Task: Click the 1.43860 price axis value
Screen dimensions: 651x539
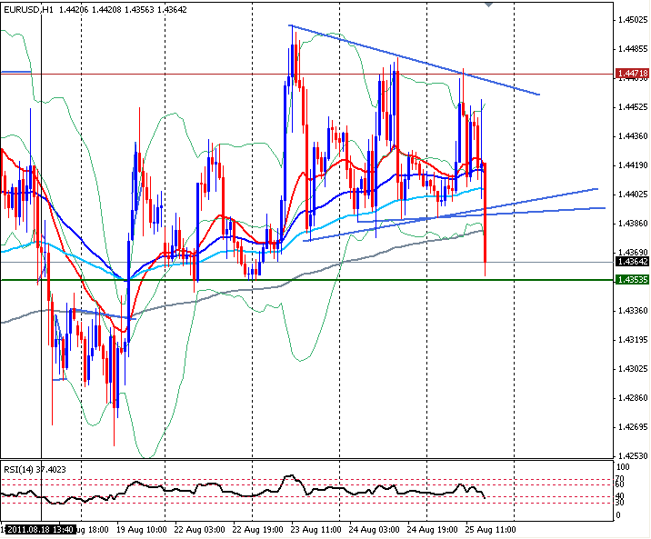Action: pyautogui.click(x=632, y=224)
